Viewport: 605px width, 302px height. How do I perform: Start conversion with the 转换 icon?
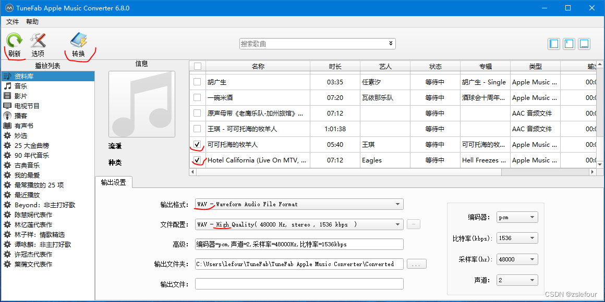[78, 40]
